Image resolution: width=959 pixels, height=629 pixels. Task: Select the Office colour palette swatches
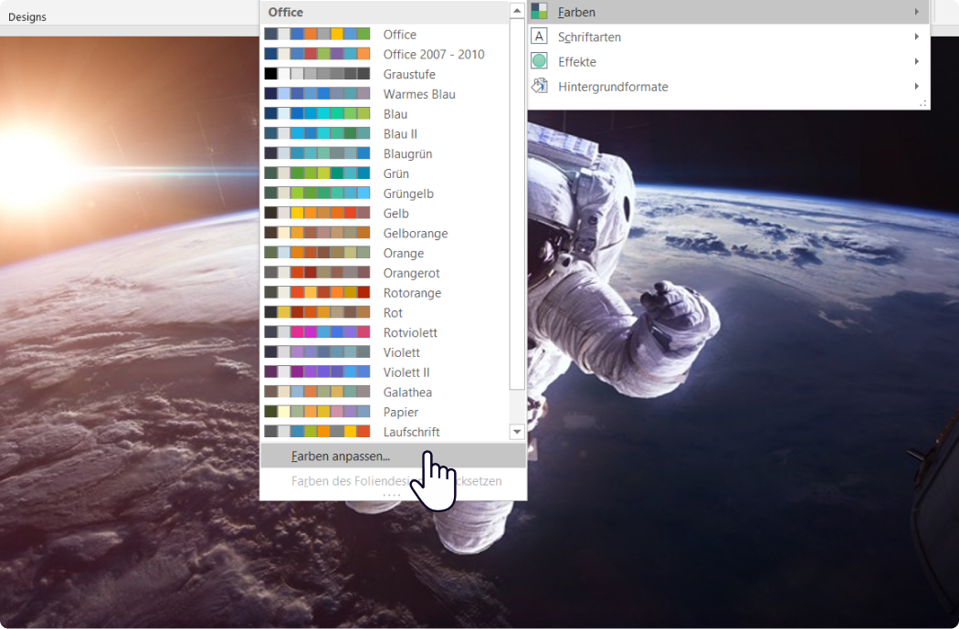[x=317, y=34]
